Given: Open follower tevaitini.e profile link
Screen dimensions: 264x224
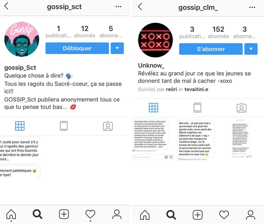Looking at the screenshot, I should [196, 89].
